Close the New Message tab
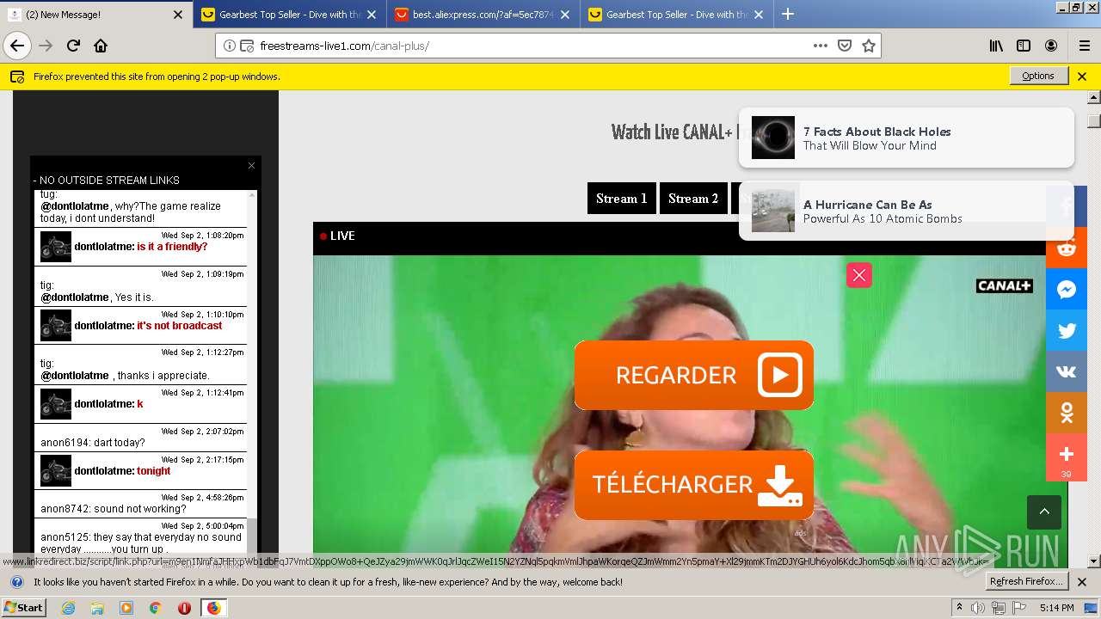 pyautogui.click(x=178, y=15)
